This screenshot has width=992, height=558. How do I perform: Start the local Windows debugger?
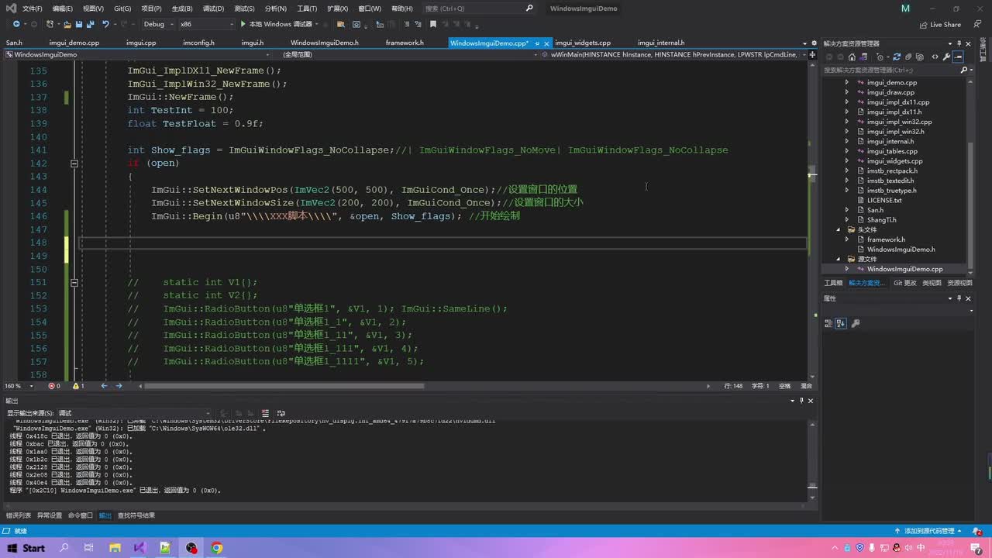(x=276, y=24)
